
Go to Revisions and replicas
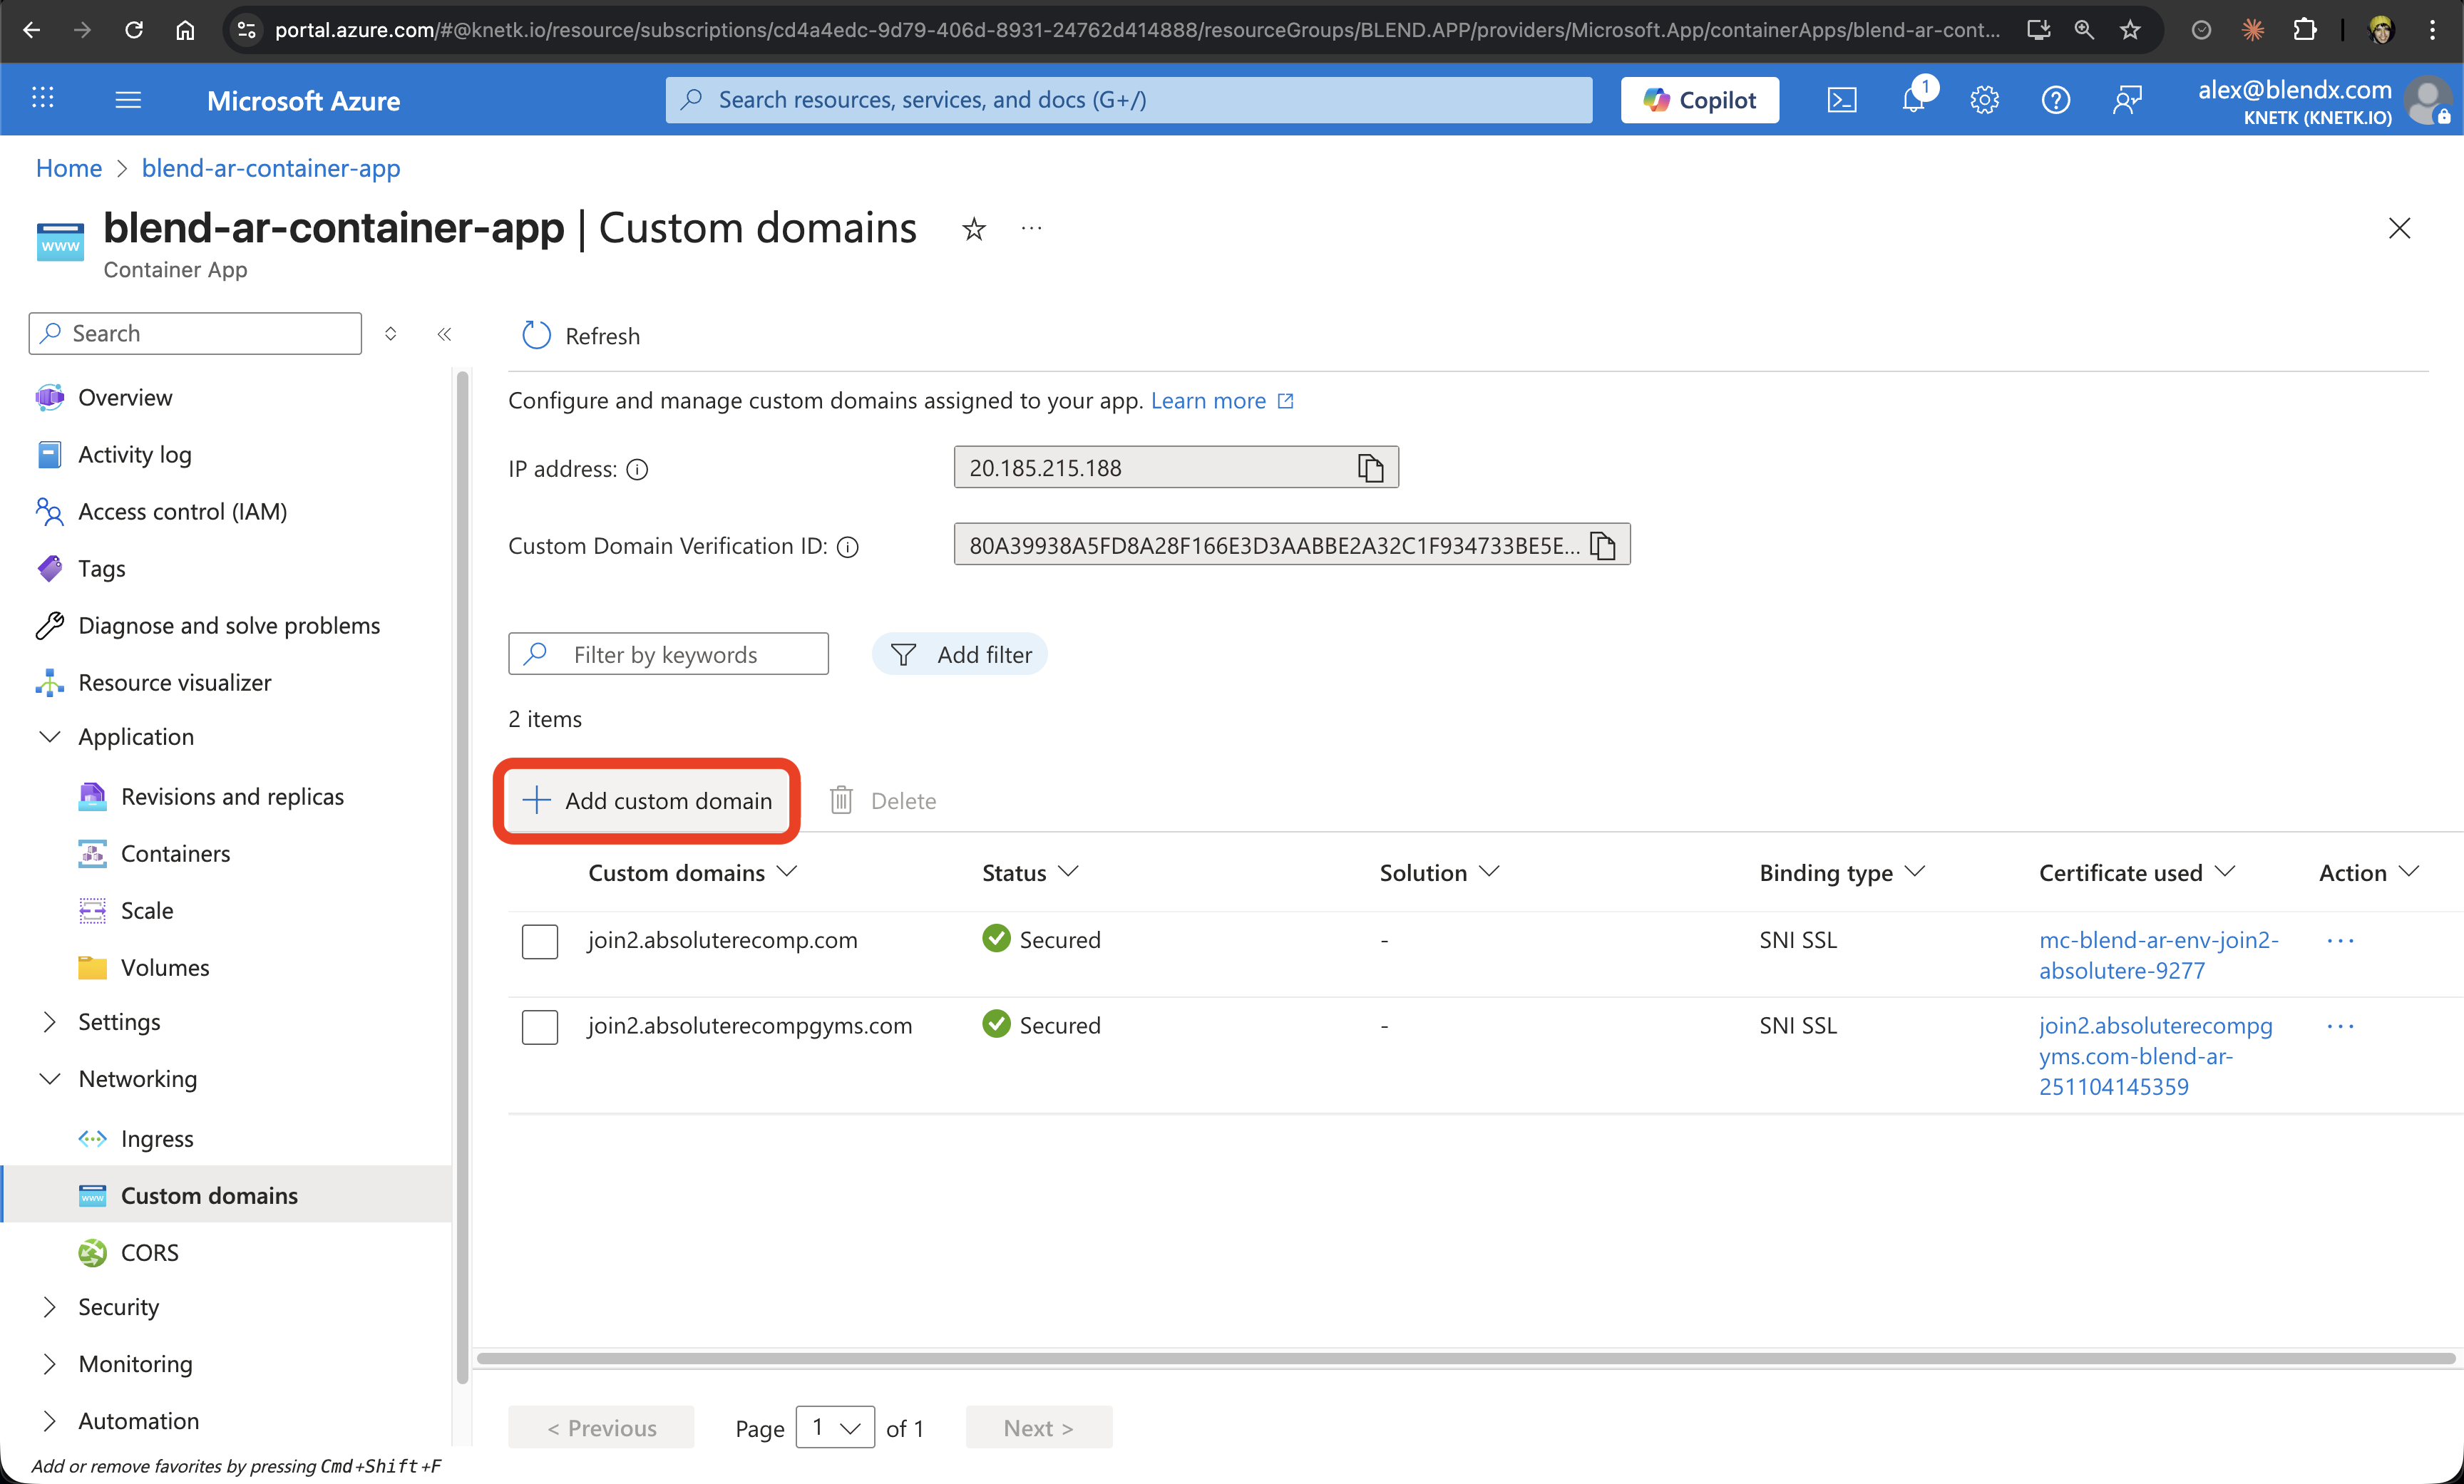click(x=231, y=796)
